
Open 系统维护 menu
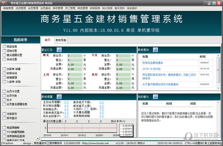[x=132, y=8]
